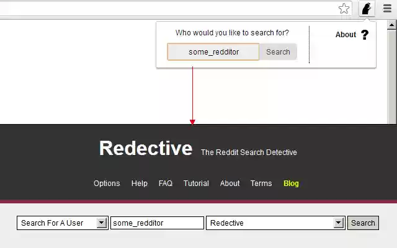Expand the Search For A User dropdown
The height and width of the screenshot is (248, 397).
63,223
